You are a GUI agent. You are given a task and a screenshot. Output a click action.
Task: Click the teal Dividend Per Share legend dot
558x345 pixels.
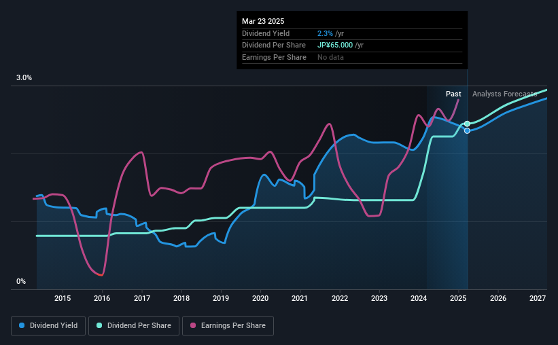pos(99,325)
